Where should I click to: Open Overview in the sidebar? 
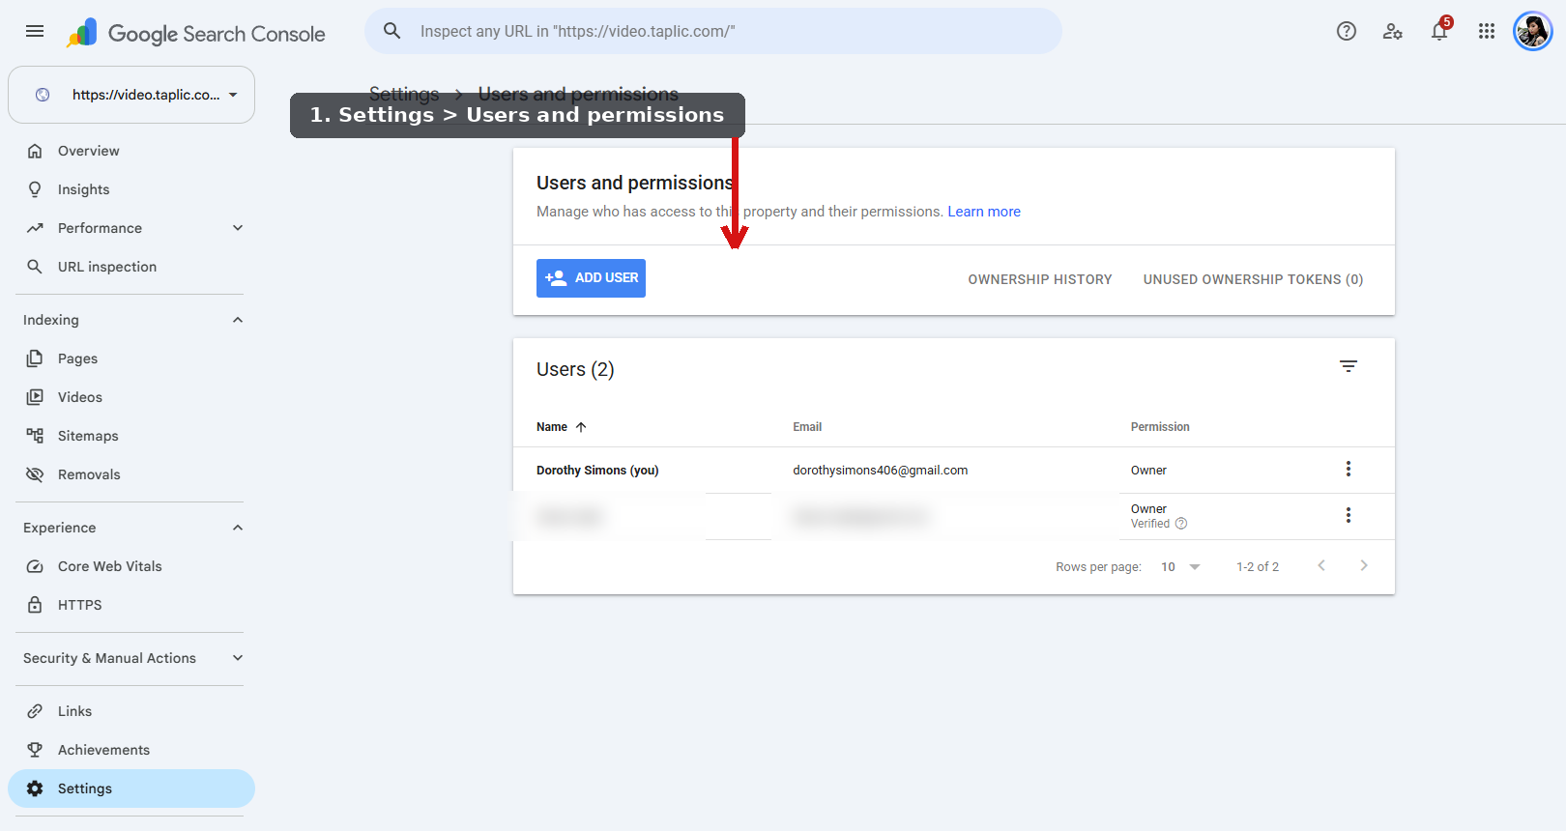coord(131,151)
